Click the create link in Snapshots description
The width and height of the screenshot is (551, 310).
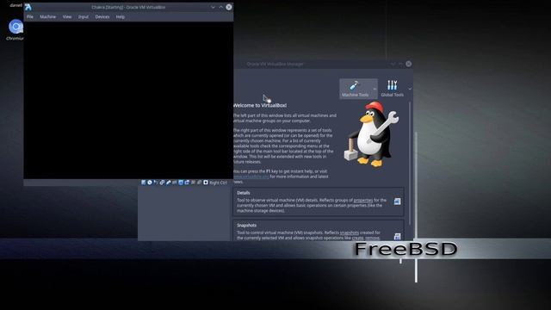358,238
